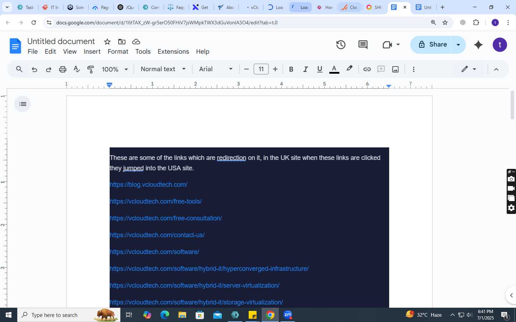This screenshot has width=516, height=322.
Task: Reload the browser page
Action: (34, 23)
